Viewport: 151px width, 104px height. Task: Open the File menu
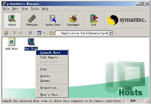coord(6,9)
